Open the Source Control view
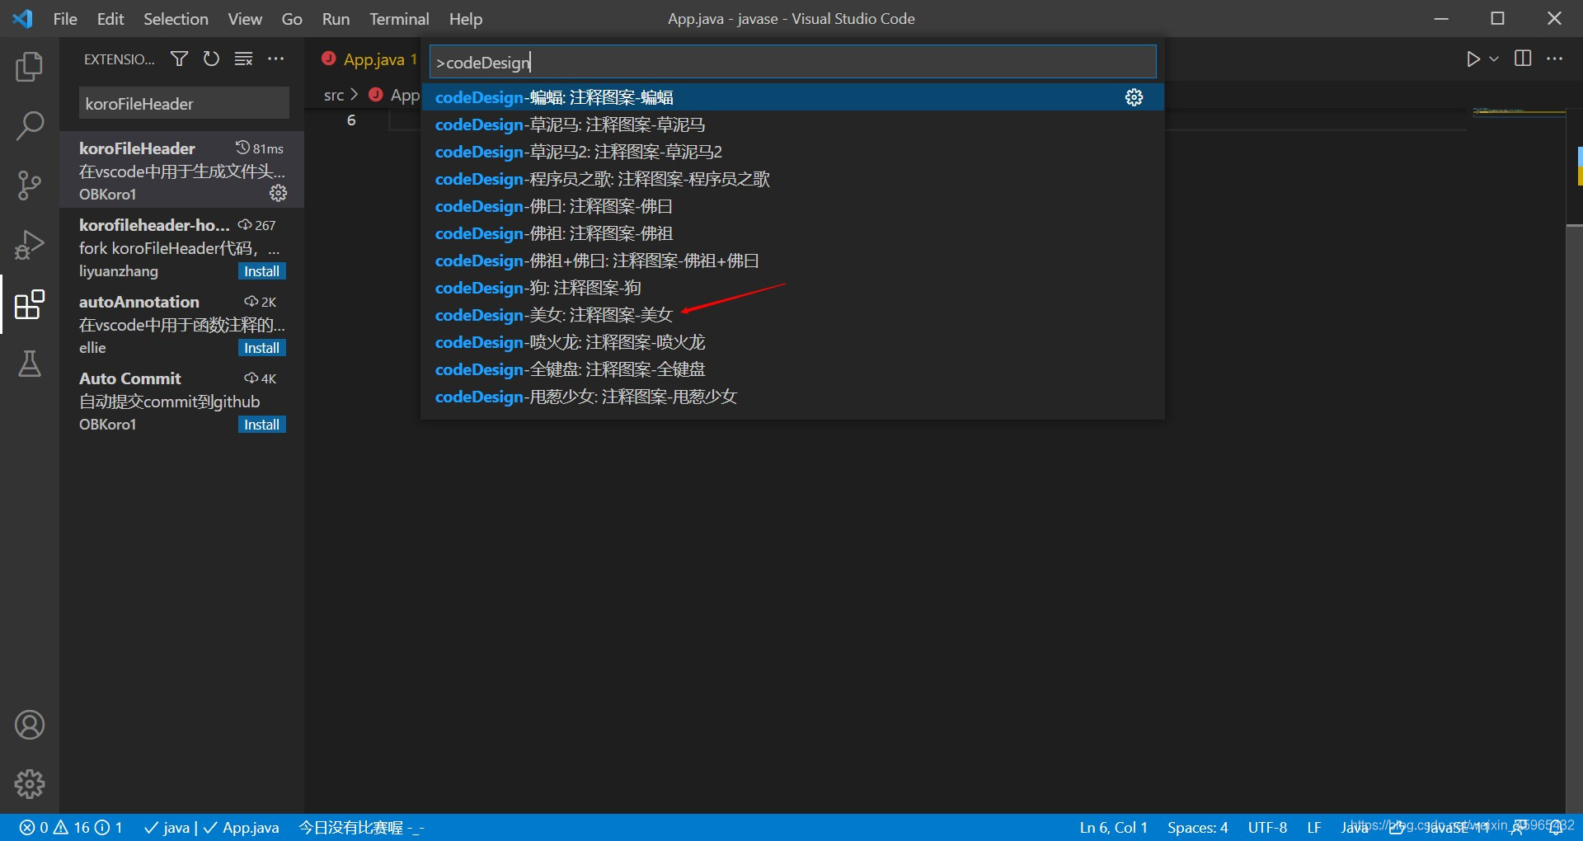 pos(30,186)
